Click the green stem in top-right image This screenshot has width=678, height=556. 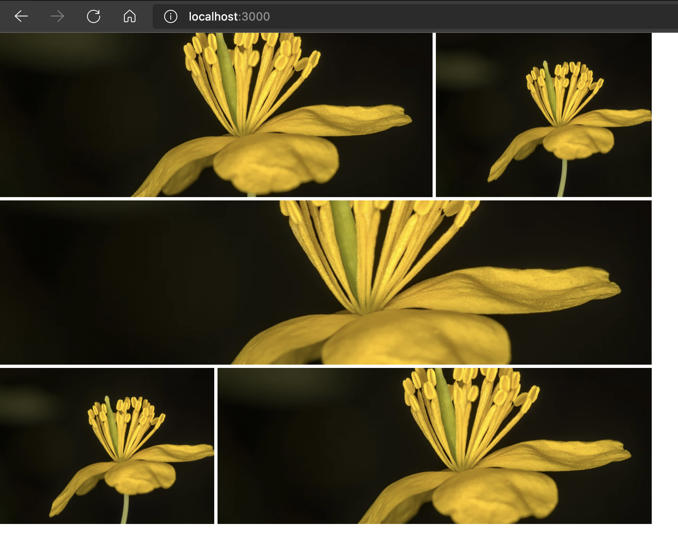[563, 177]
